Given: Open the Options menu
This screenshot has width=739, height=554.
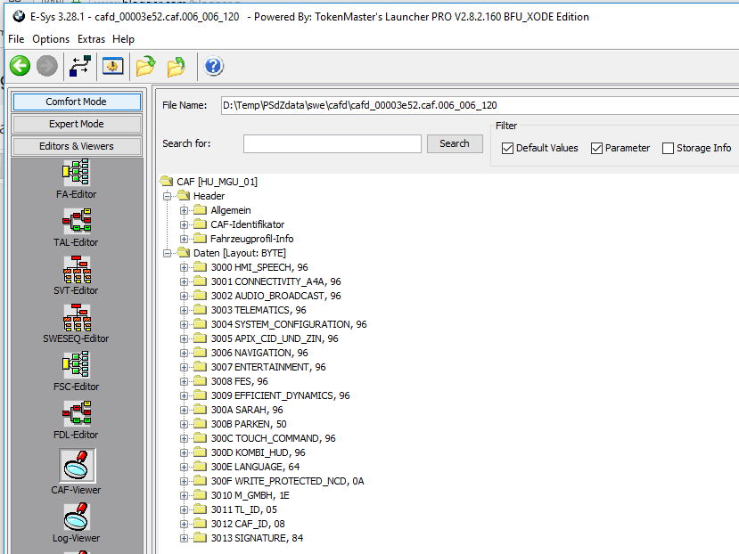Looking at the screenshot, I should (51, 39).
